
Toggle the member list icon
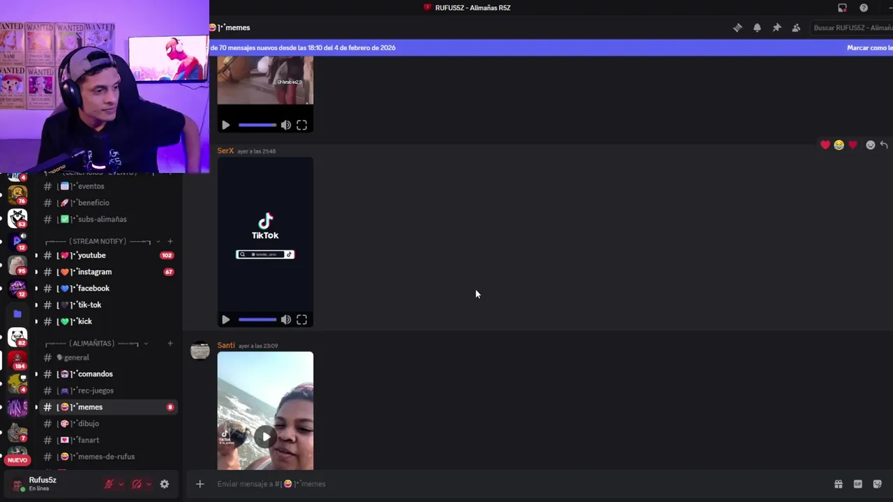coord(796,28)
